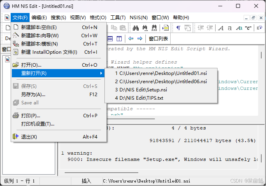Click the Go to line toolbar icon

tap(166, 28)
